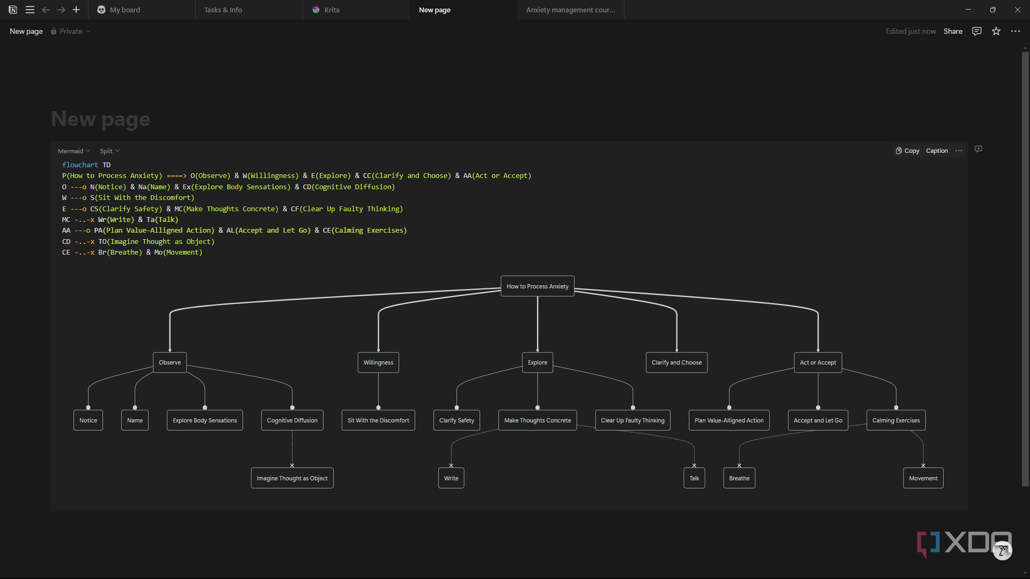Open the help button at bottom right

point(1002,551)
